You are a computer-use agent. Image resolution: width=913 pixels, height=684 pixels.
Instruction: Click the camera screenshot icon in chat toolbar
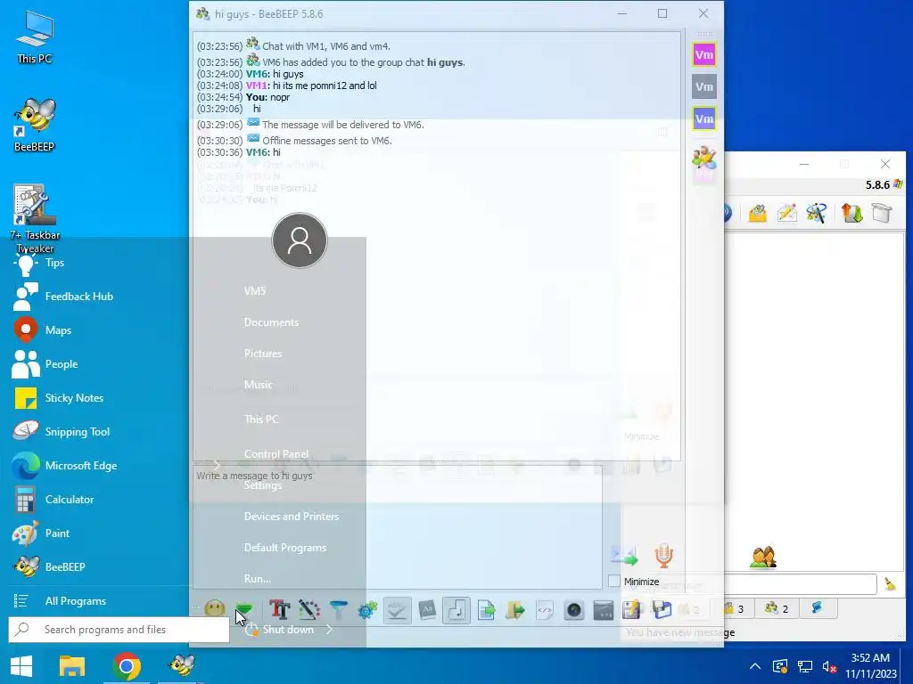(574, 610)
